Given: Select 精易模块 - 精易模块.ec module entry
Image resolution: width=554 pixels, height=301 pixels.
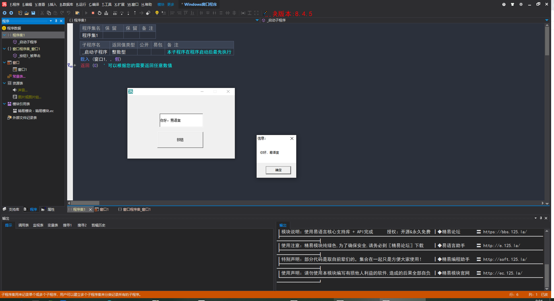Looking at the screenshot, I should click(x=33, y=111).
